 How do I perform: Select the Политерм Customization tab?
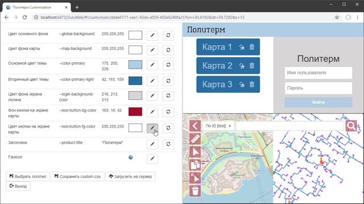tap(36, 7)
